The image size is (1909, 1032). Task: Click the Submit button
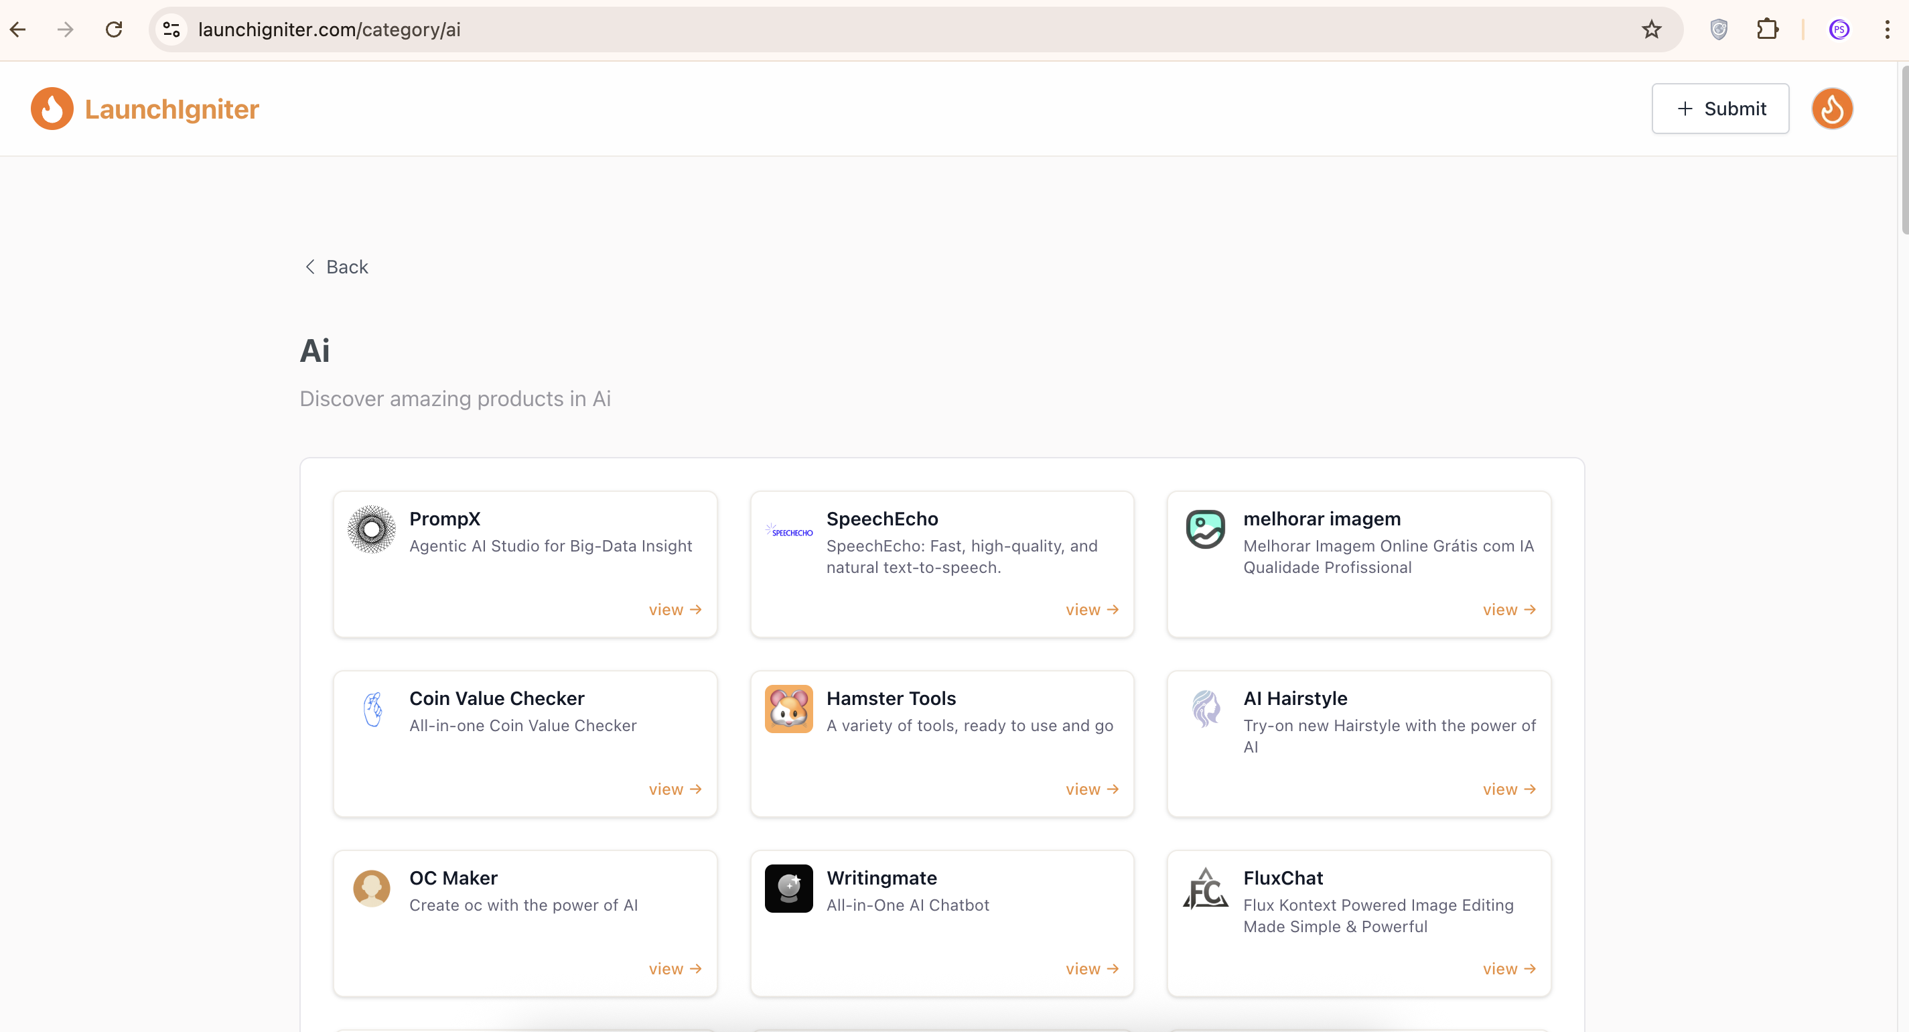(x=1720, y=109)
